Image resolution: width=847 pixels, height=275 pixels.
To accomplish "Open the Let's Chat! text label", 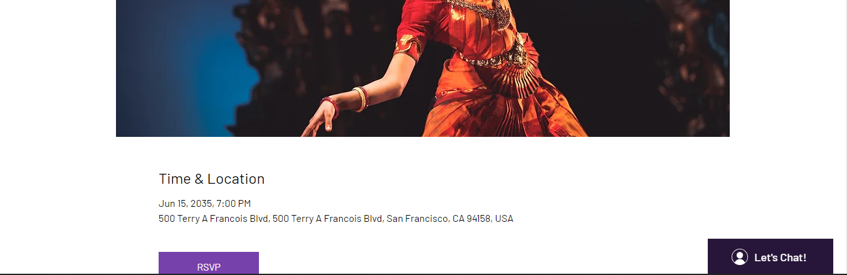I will click(780, 257).
